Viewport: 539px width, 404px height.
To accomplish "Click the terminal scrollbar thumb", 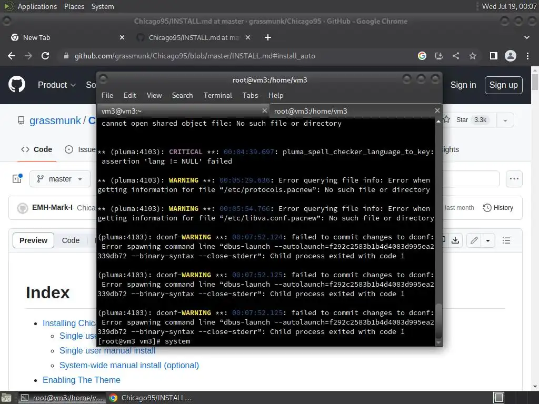I will [x=438, y=321].
